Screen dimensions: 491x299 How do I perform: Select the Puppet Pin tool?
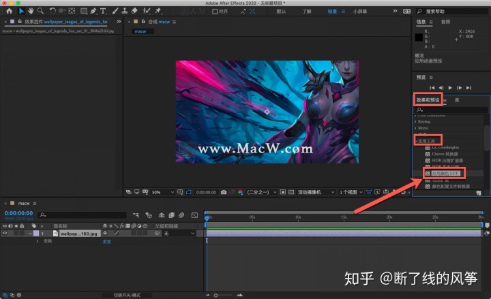158,12
